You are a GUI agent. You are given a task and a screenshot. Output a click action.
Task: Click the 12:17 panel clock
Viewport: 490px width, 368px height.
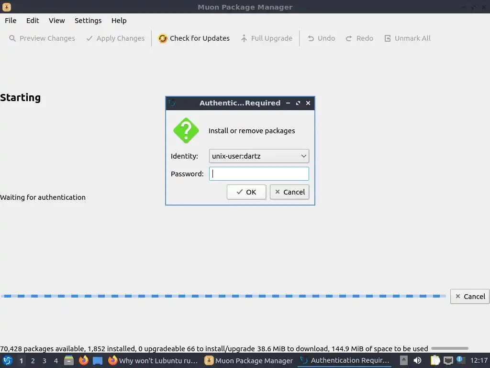tap(479, 360)
